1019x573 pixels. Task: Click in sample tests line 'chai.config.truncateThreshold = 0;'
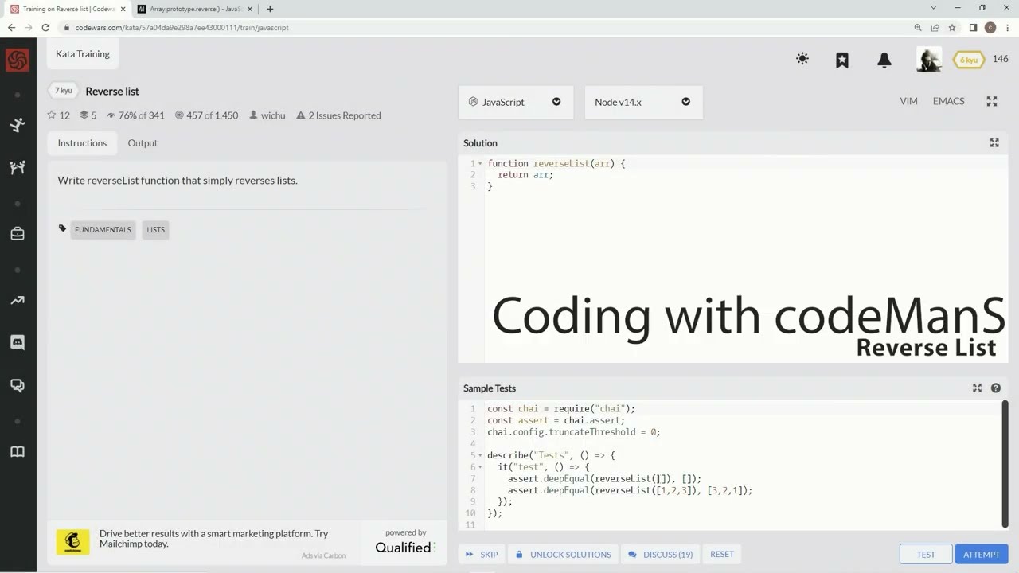[x=573, y=432]
